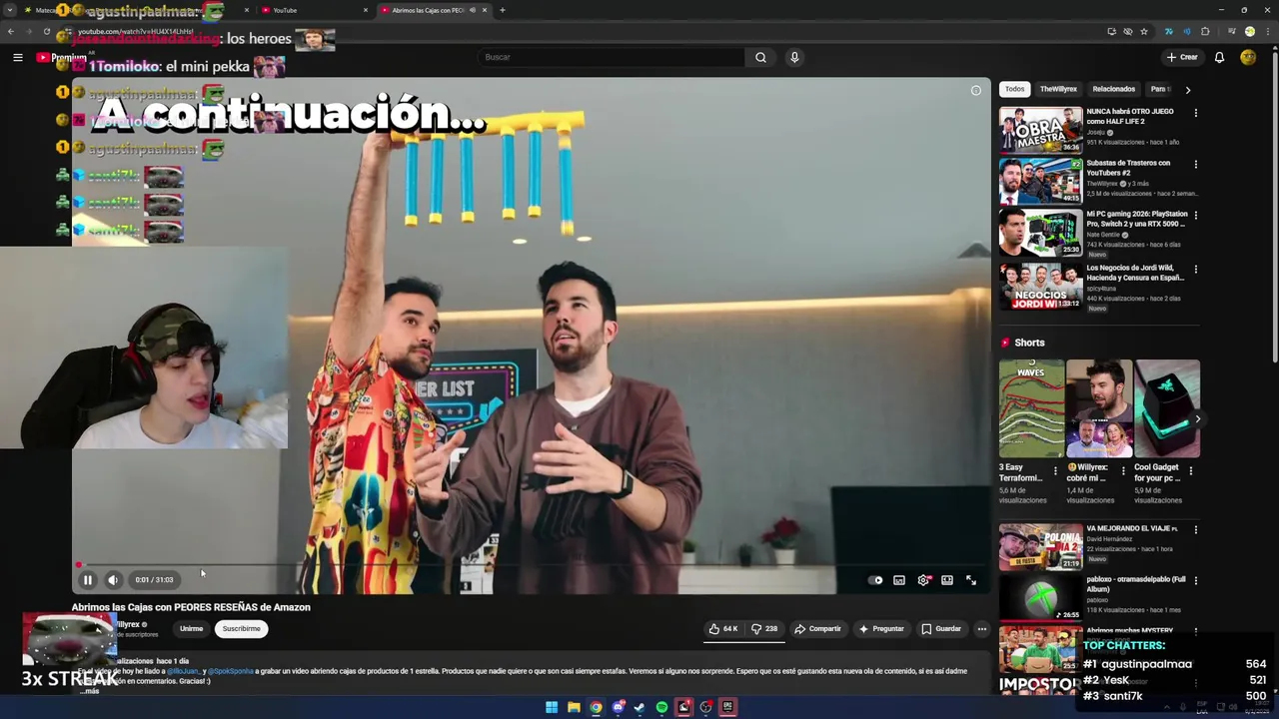1279x719 pixels.
Task: Open video player settings gear
Action: click(x=923, y=580)
